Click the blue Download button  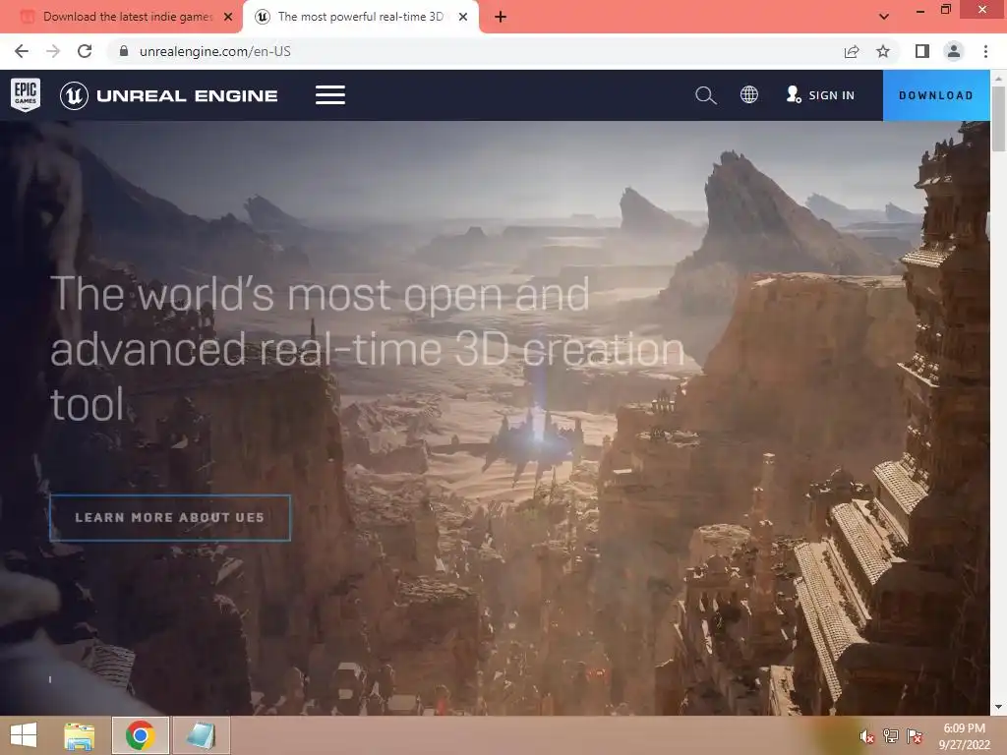(936, 95)
